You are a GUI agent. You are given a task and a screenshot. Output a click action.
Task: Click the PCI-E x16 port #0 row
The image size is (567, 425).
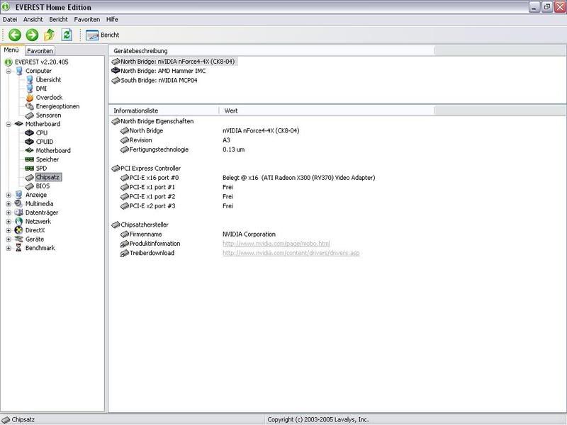[247, 178]
